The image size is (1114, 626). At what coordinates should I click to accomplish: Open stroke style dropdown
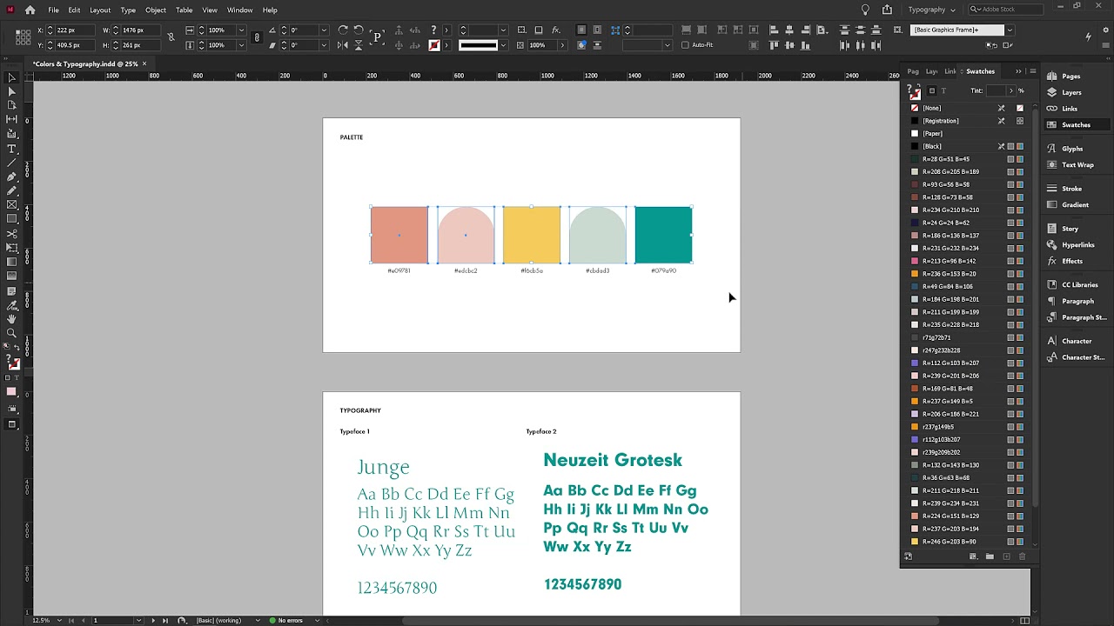pos(502,45)
